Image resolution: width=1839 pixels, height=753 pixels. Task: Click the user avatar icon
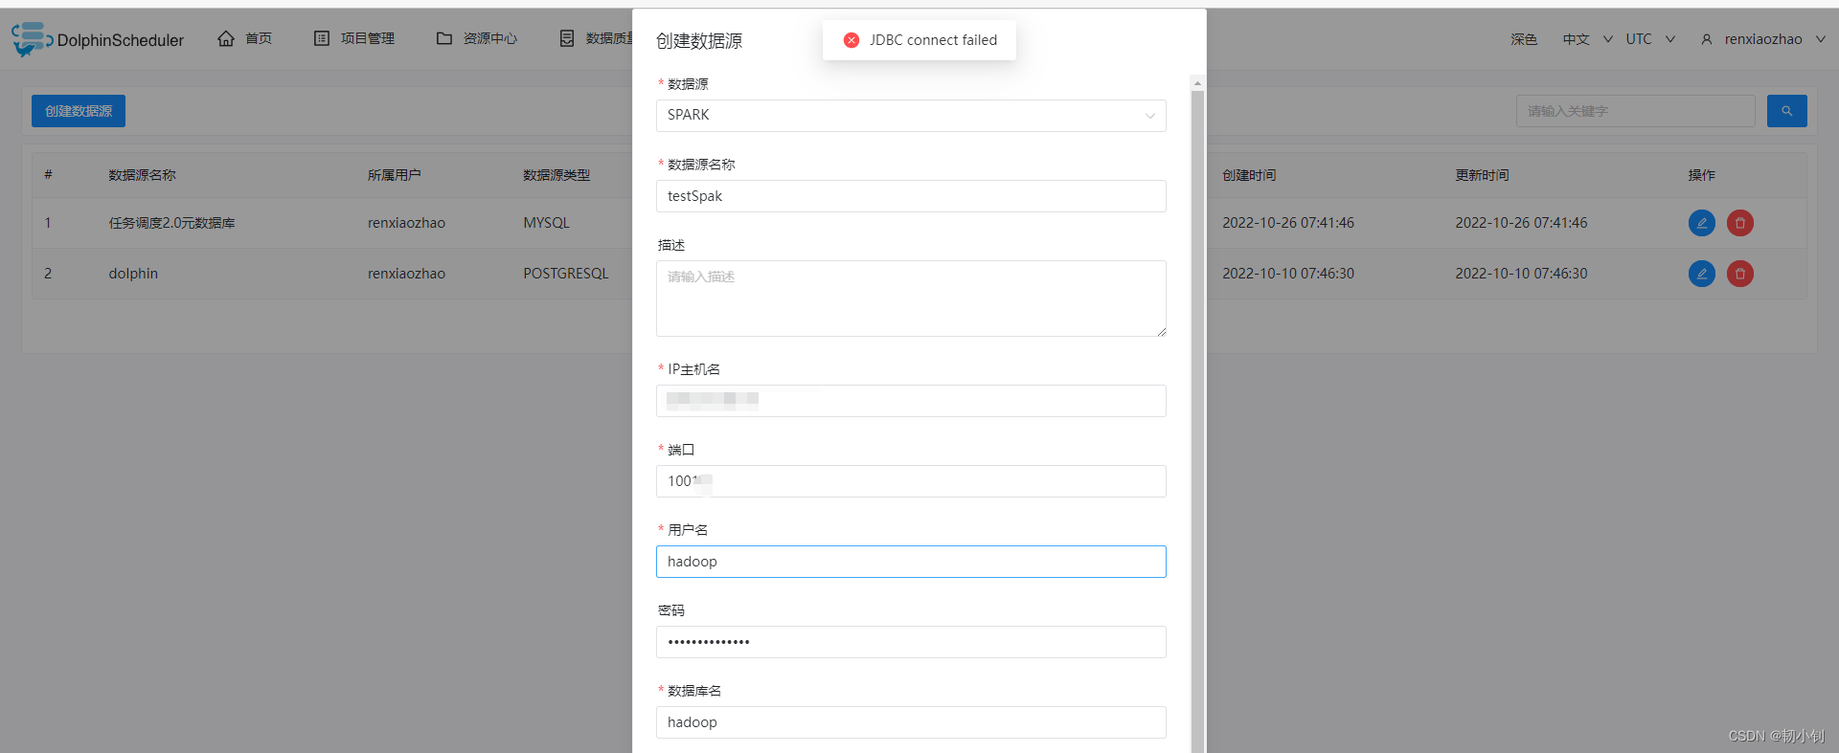coord(1707,39)
